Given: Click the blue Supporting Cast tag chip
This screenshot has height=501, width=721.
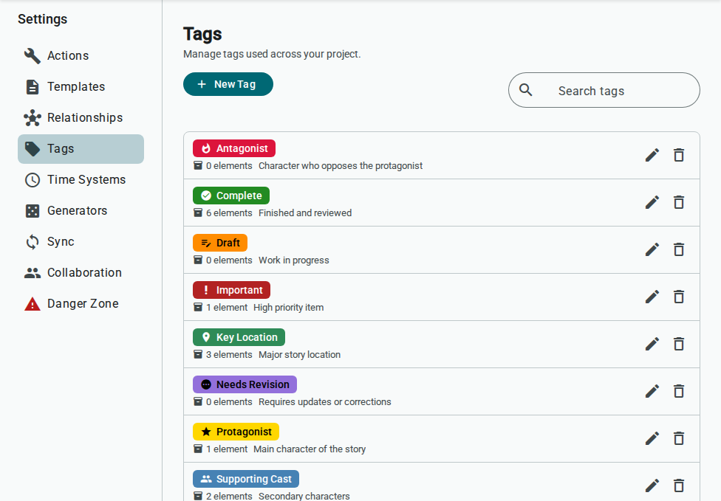Looking at the screenshot, I should 245,479.
